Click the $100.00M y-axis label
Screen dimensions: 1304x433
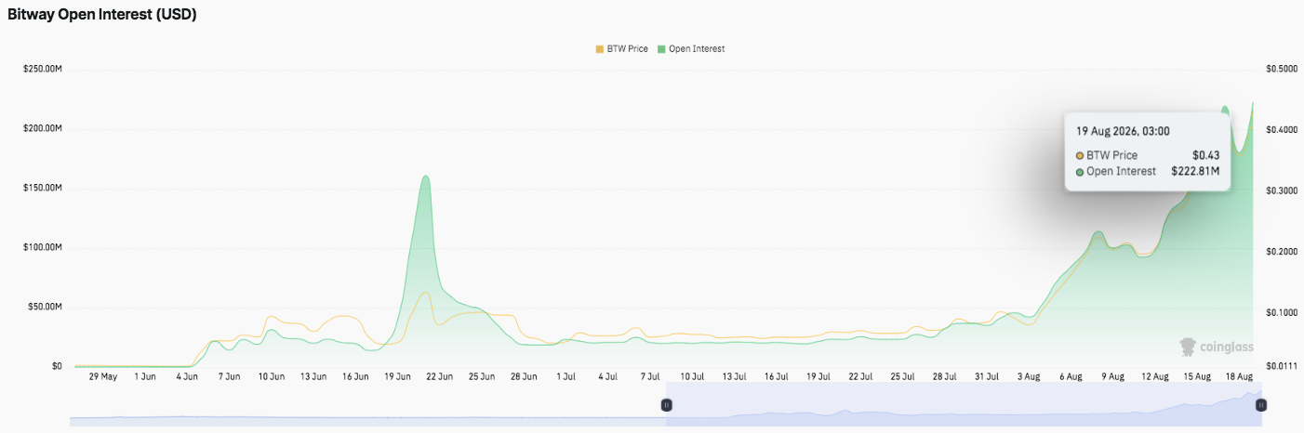click(x=41, y=248)
